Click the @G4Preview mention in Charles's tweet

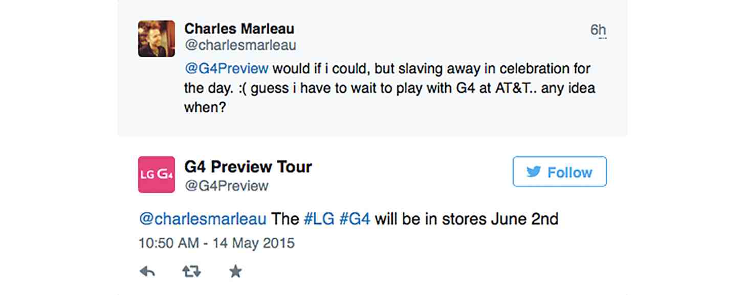pos(226,68)
